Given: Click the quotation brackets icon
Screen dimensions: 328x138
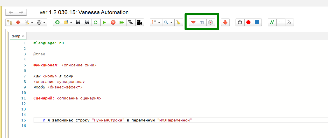Looking at the screenshot, I should [280, 23].
